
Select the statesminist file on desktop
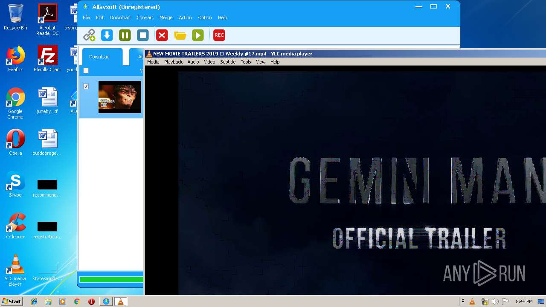pos(47,272)
